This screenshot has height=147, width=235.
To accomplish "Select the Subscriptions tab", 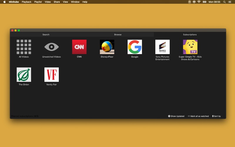I will coord(190,34).
